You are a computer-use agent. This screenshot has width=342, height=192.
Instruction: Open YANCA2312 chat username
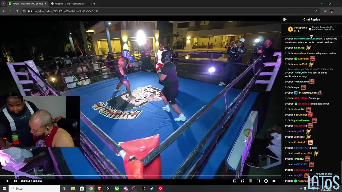click(301, 164)
